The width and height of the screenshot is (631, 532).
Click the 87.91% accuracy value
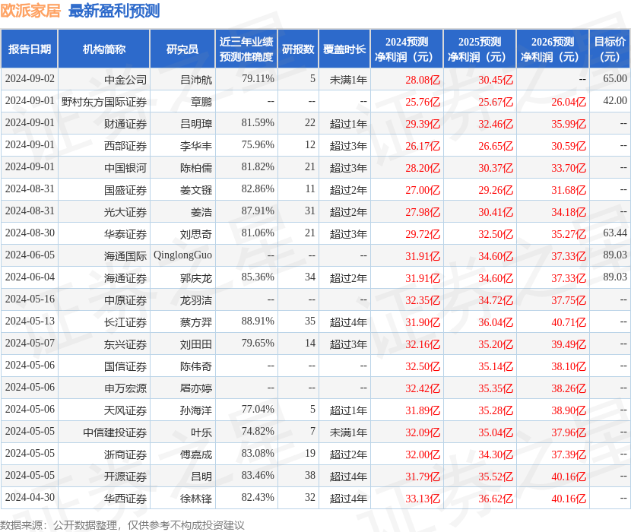258,211
